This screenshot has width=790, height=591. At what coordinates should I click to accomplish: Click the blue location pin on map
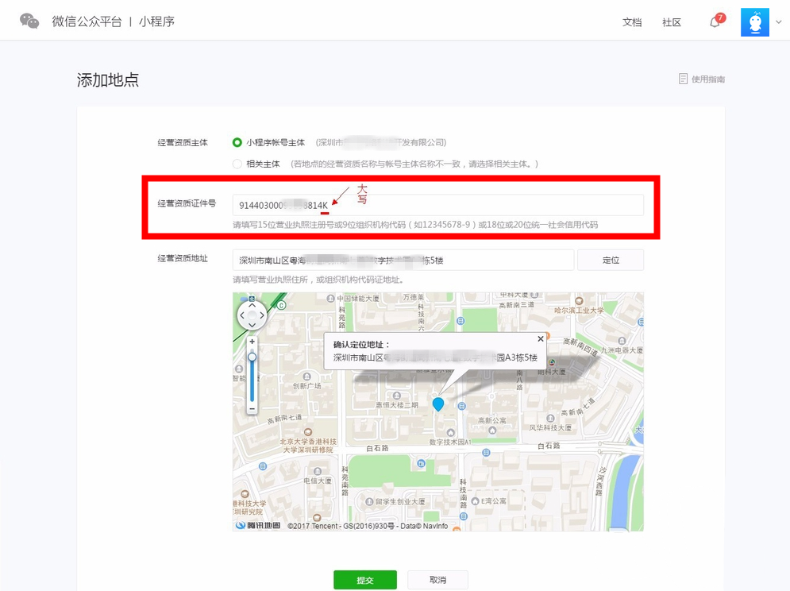click(437, 404)
